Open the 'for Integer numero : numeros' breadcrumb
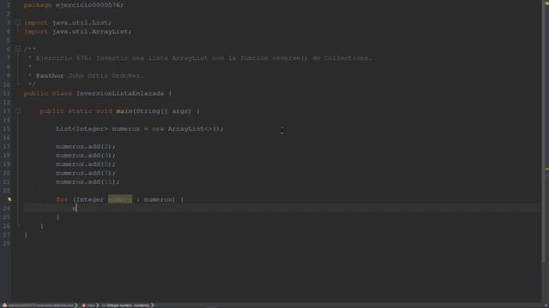This screenshot has height=308, width=549. point(126,305)
